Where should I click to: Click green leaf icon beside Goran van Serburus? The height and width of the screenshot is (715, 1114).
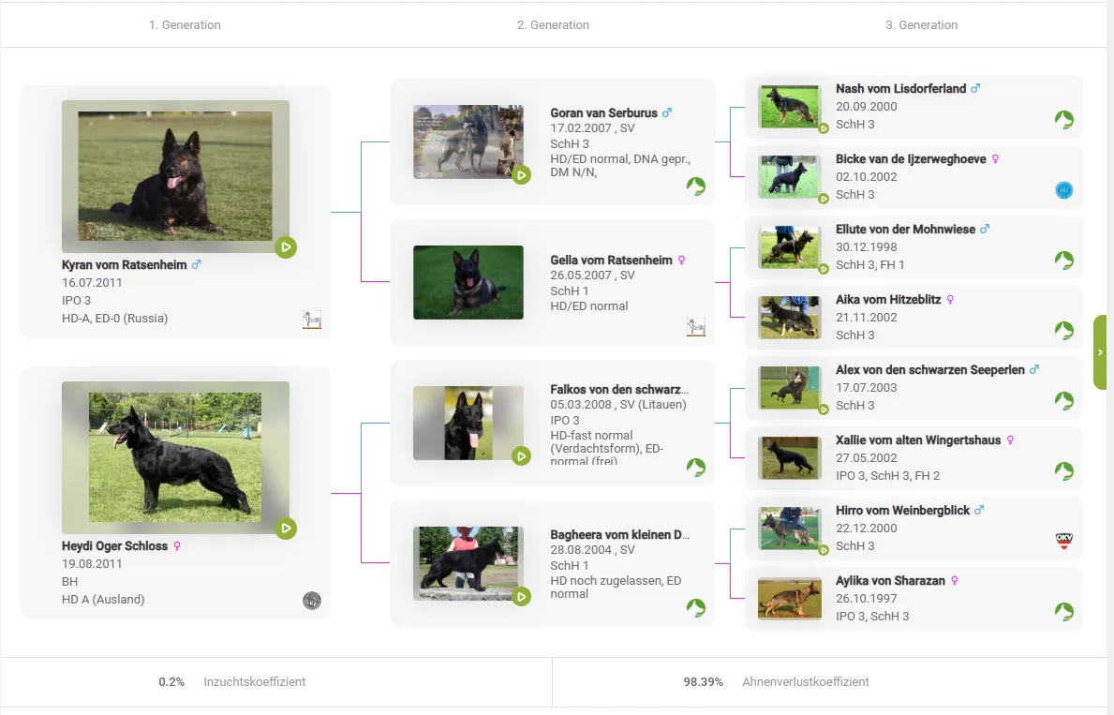(x=695, y=186)
